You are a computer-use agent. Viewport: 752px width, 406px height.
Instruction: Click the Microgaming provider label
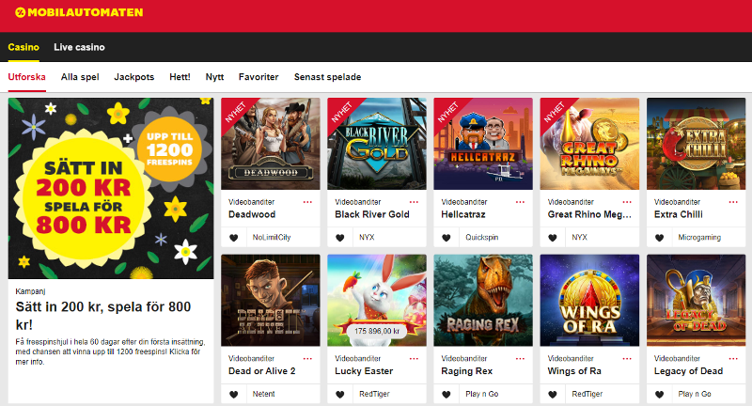tap(699, 237)
